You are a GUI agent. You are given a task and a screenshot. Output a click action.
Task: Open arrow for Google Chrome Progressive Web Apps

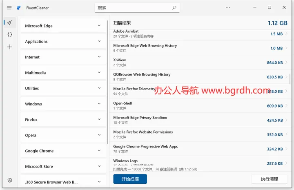click(x=286, y=149)
